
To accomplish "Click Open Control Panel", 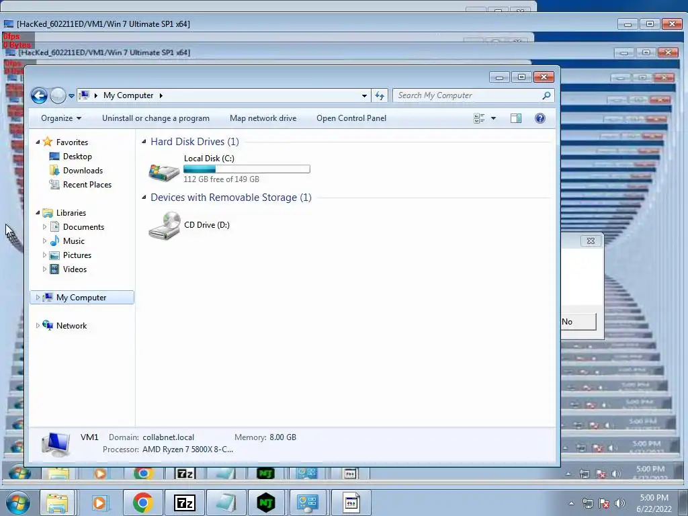I will [x=351, y=118].
